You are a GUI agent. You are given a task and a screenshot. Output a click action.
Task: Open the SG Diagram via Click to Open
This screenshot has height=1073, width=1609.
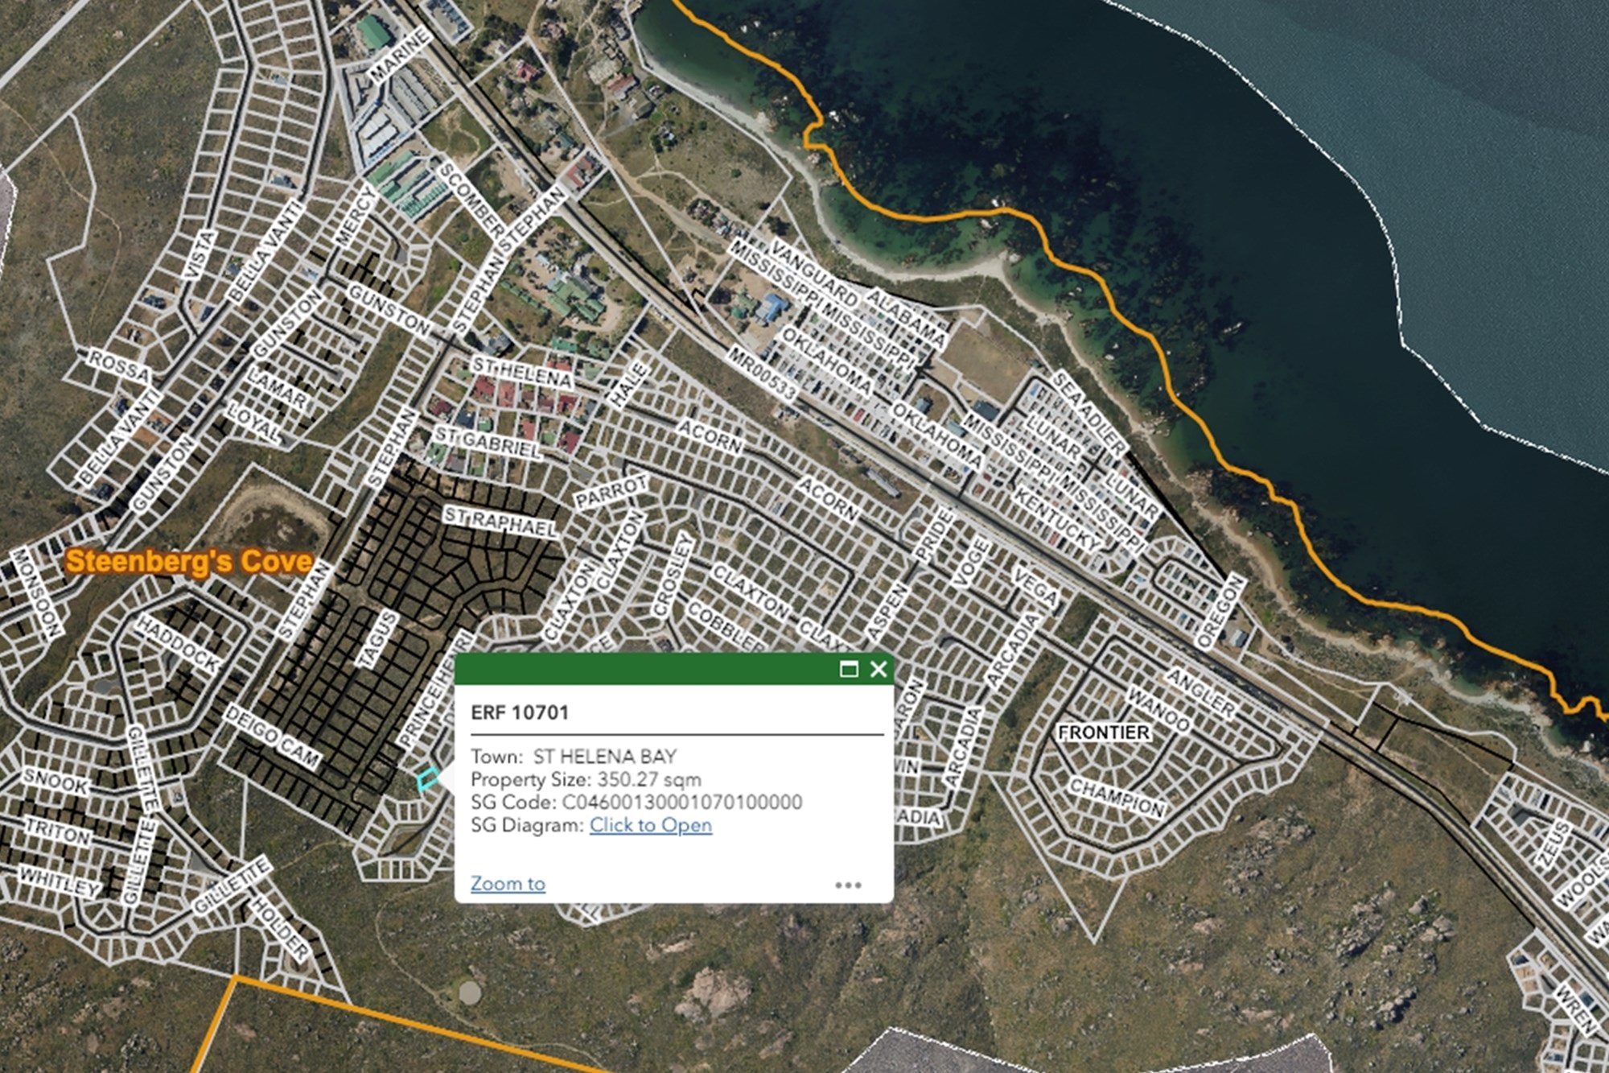[650, 825]
